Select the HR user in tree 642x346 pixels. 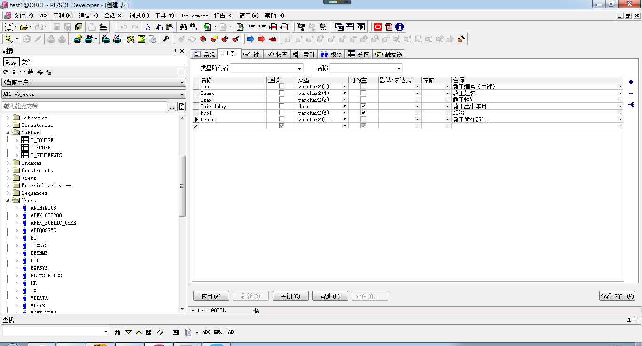point(33,283)
